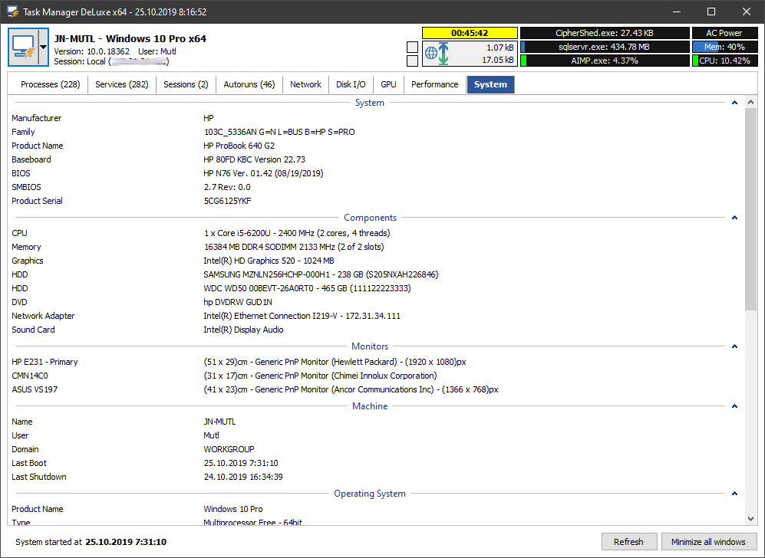
Task: Click the Intel(R) Ethernet Connection I219-V entry
Action: click(x=302, y=316)
